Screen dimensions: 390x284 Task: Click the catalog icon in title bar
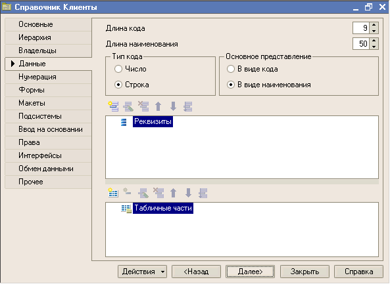tap(6, 7)
